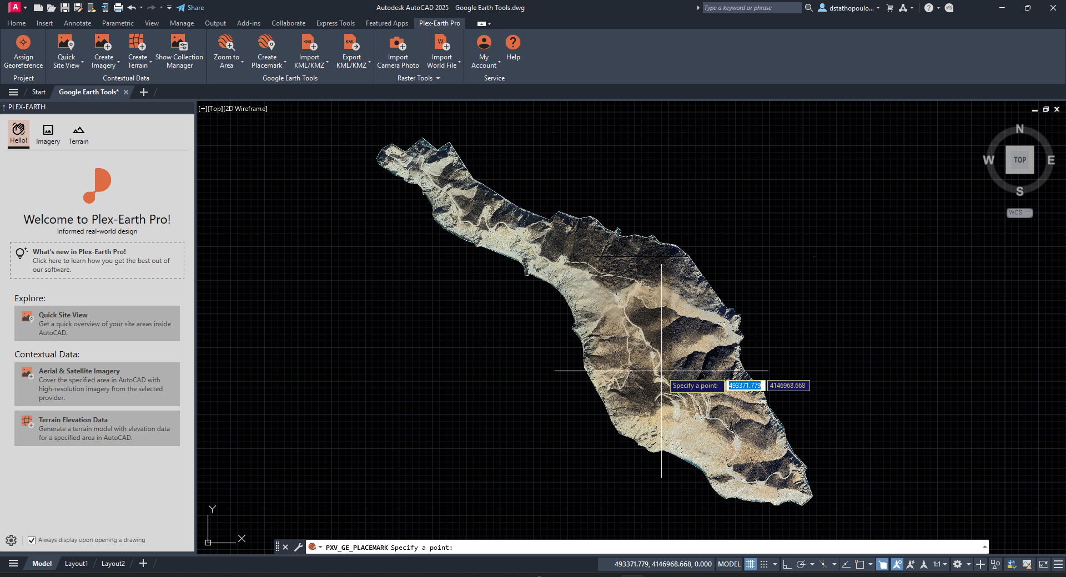Click the Assign Georeference tool icon
Image resolution: width=1066 pixels, height=577 pixels.
point(23,43)
